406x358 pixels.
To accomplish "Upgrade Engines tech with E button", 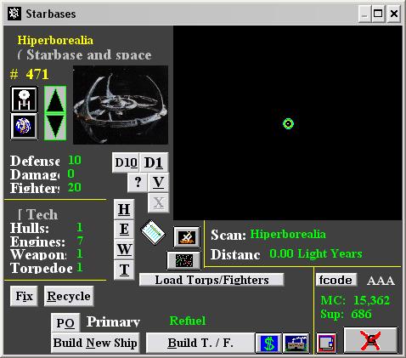I will [x=124, y=230].
